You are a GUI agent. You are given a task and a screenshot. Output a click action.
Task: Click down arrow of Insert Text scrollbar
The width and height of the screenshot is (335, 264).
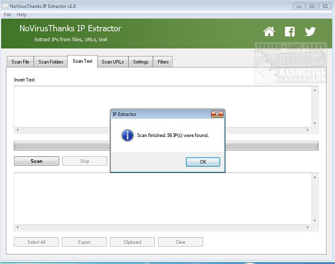[x=315, y=123]
